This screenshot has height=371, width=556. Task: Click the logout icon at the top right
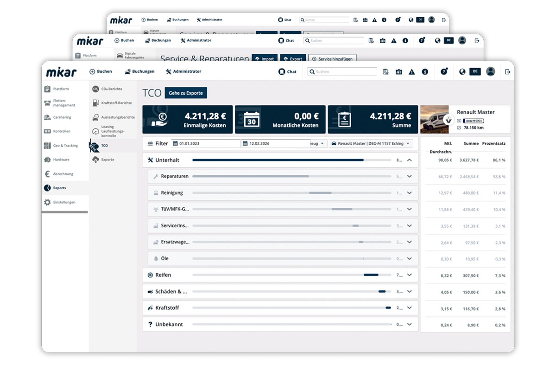[508, 72]
